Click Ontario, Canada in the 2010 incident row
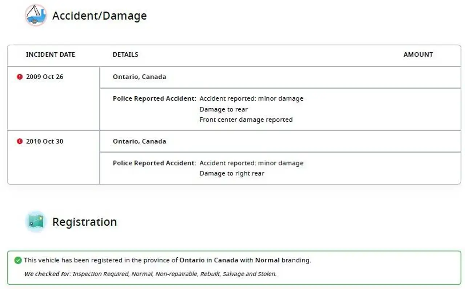Image resolution: width=465 pixels, height=289 pixels. point(139,141)
